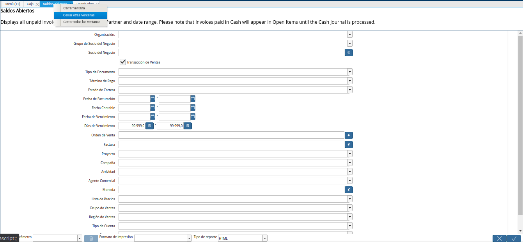Screen dimensions: 523x242
Task: Uncheck Transacción de Ventas checkbox
Action: pos(122,62)
